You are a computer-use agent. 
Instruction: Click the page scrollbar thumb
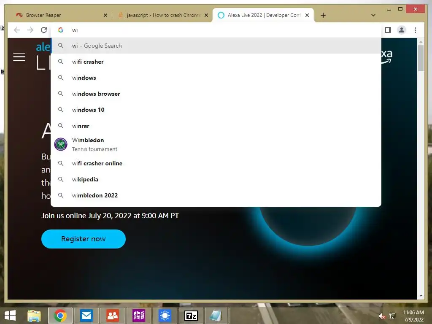click(x=421, y=58)
